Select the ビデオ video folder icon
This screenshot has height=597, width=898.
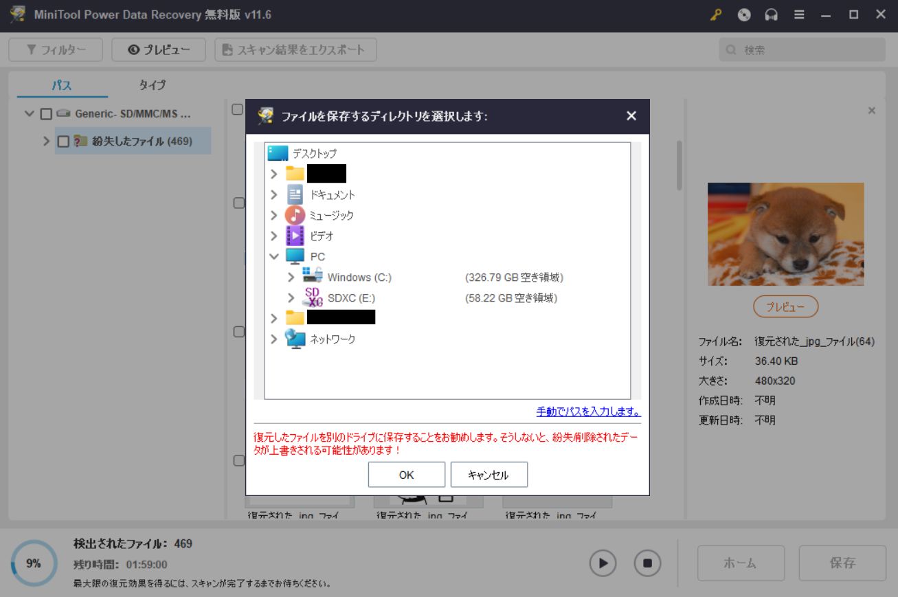coord(295,236)
